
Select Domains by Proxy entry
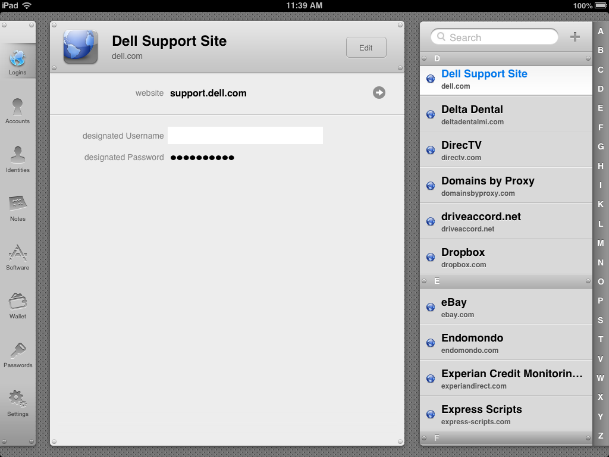click(506, 186)
